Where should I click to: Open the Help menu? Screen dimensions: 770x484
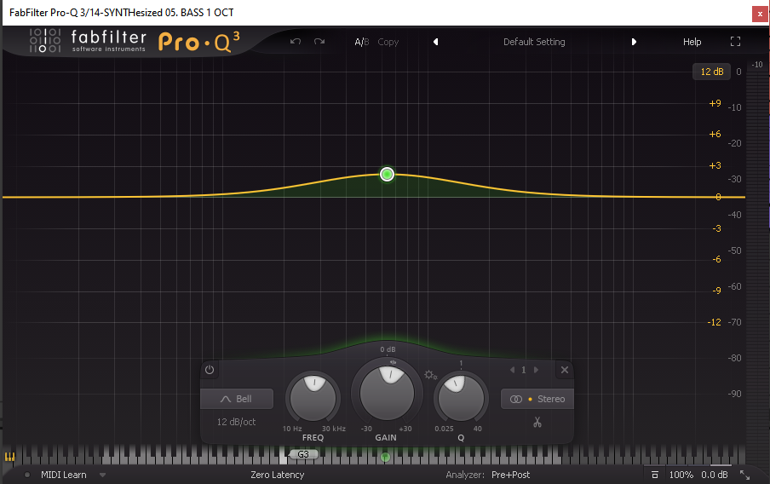[692, 42]
